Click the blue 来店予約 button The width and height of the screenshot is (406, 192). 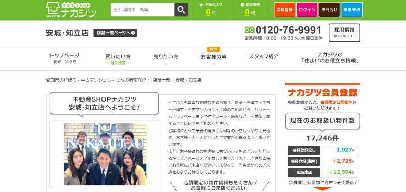351,10
